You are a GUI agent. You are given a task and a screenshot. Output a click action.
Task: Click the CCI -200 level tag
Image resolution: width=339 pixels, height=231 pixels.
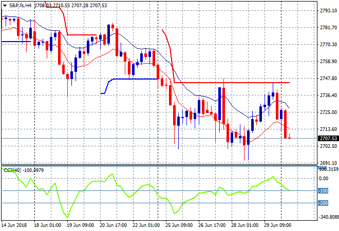point(323,203)
